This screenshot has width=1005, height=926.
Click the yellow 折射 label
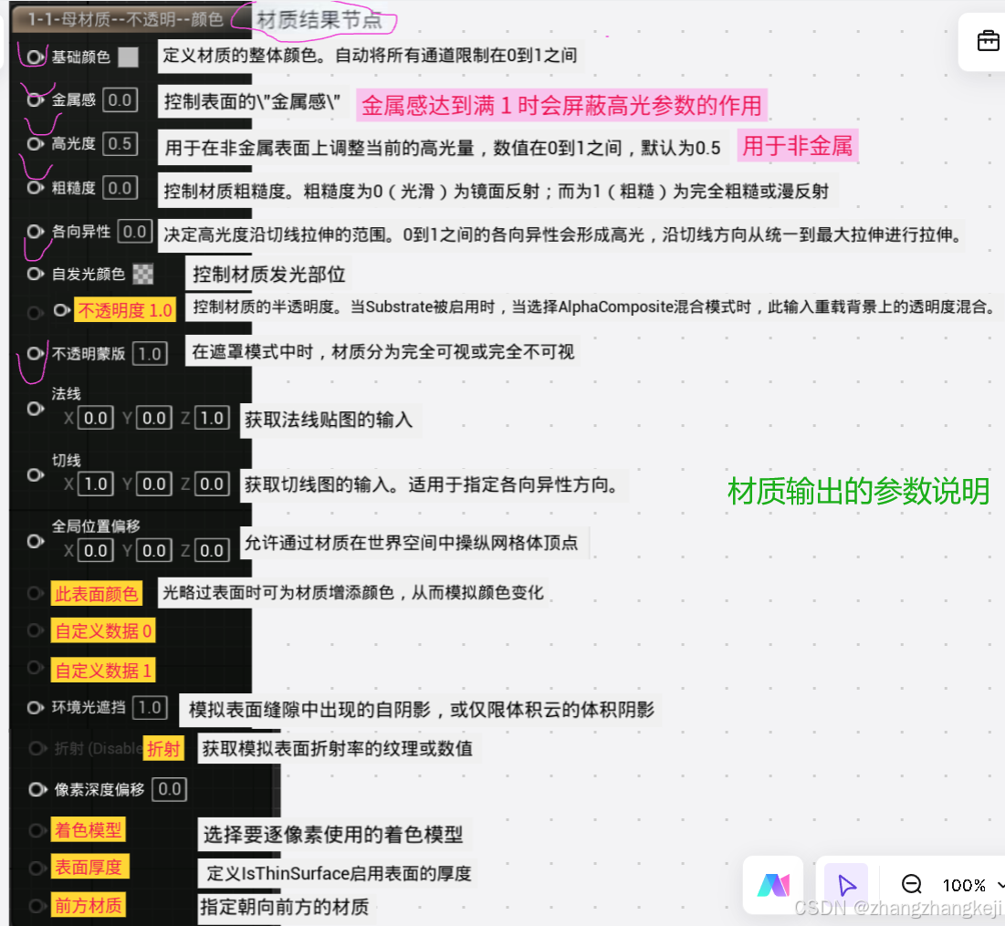coord(163,748)
